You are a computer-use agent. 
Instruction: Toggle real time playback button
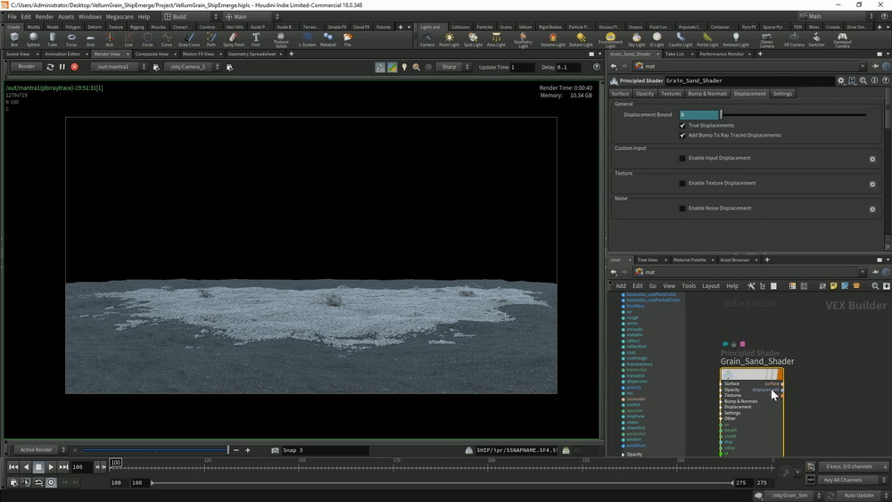point(51,482)
